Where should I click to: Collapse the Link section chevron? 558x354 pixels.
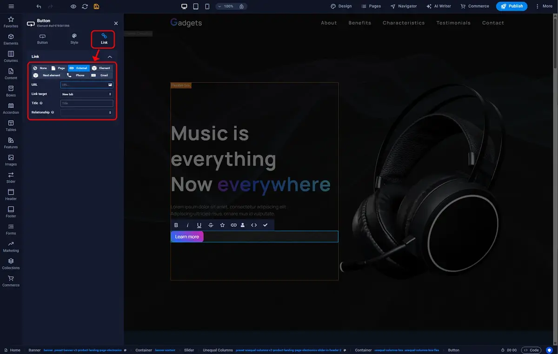110,57
